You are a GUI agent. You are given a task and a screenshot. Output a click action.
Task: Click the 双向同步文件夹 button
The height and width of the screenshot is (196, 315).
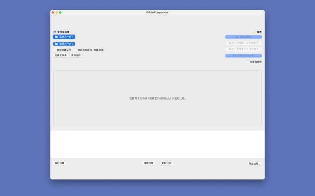click(x=243, y=56)
